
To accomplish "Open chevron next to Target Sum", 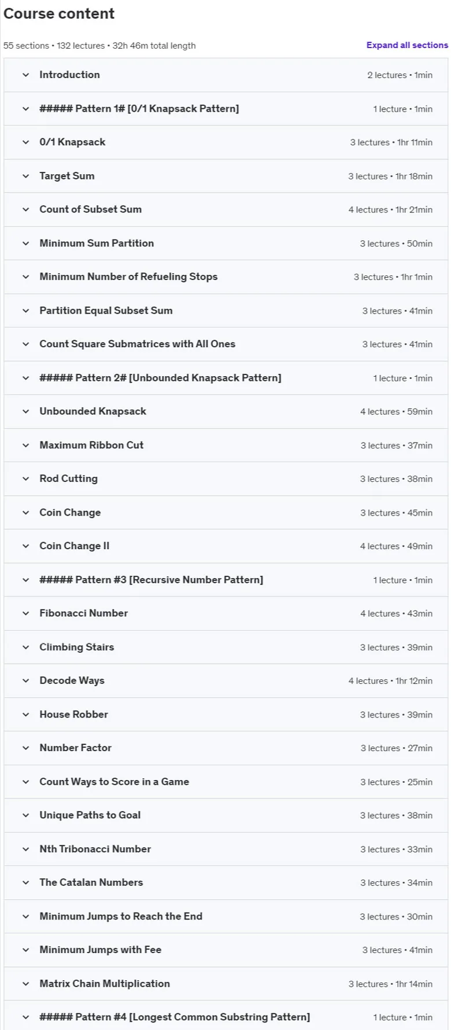I will [x=25, y=176].
